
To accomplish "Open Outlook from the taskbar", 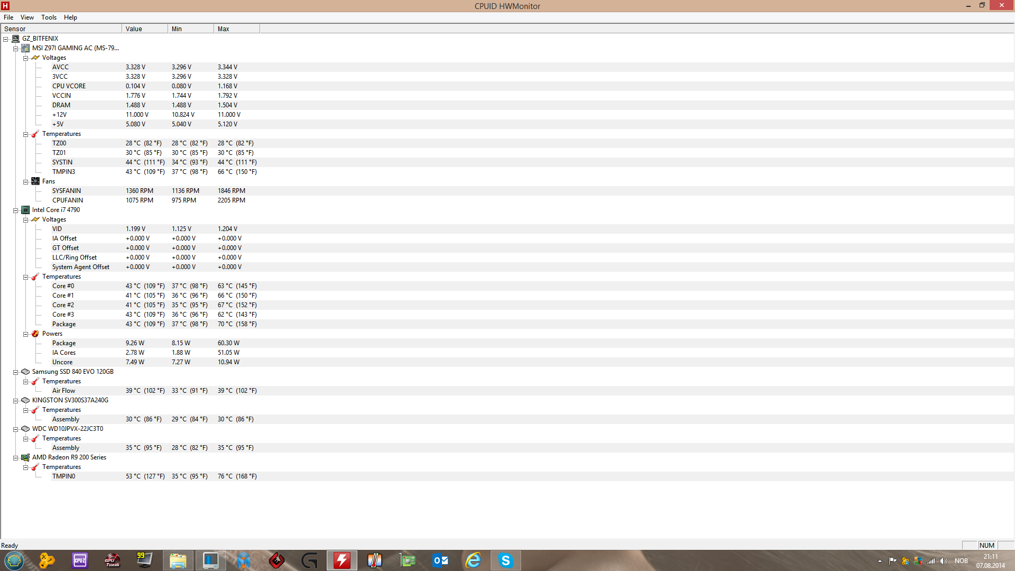I will click(440, 560).
